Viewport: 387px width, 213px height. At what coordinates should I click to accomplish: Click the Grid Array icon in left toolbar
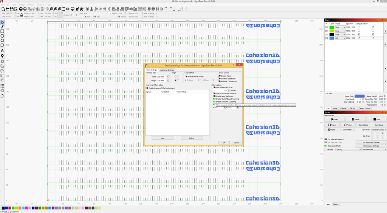[2, 86]
